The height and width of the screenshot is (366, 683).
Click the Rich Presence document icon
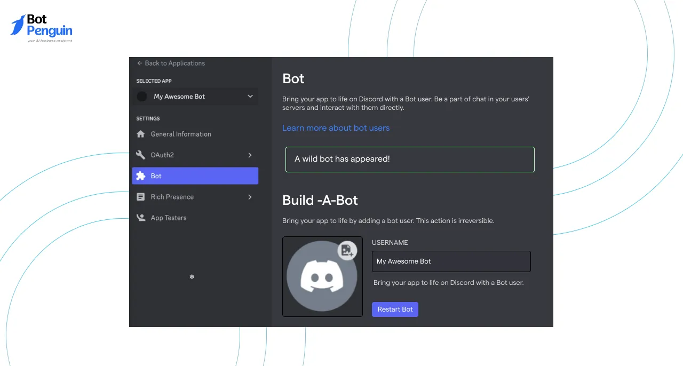pos(141,197)
